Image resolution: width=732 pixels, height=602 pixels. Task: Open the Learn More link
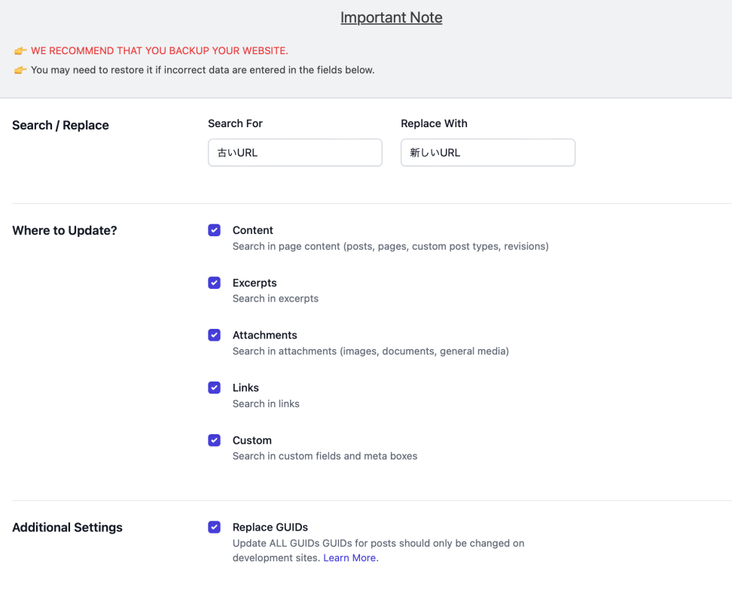click(x=350, y=558)
